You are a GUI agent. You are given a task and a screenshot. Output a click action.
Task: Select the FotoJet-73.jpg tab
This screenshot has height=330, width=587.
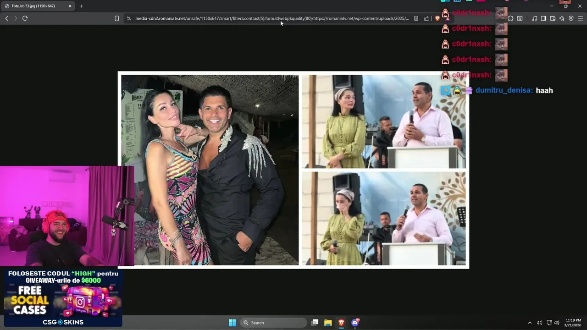pyautogui.click(x=37, y=6)
